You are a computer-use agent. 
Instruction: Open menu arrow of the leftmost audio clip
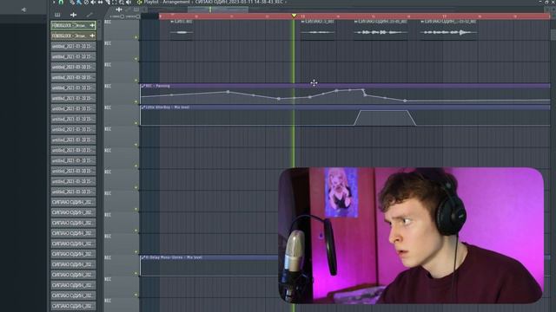tap(172, 22)
